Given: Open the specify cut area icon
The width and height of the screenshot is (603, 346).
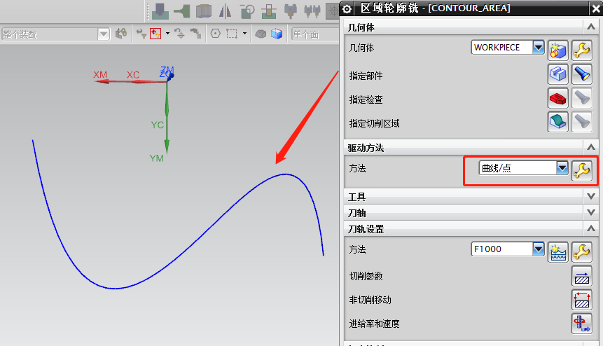Looking at the screenshot, I should [x=557, y=122].
